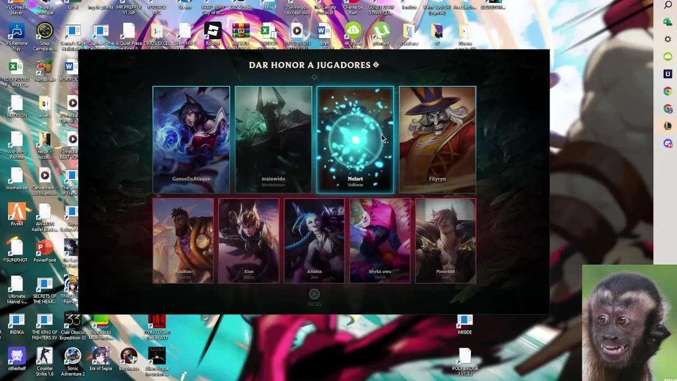Launch Counter Strike 1.6 shortcut
This screenshot has width=677, height=381.
[x=45, y=362]
